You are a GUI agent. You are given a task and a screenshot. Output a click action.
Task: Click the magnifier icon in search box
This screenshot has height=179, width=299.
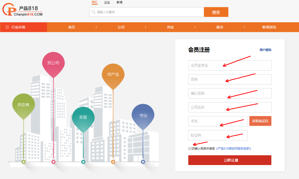tap(93, 12)
